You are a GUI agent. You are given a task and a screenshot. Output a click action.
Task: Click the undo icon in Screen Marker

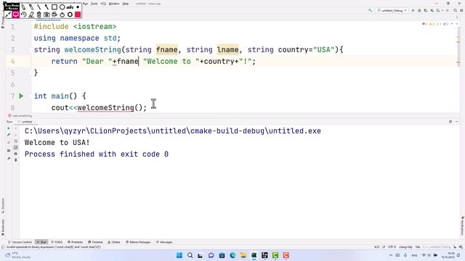tap(23, 14)
